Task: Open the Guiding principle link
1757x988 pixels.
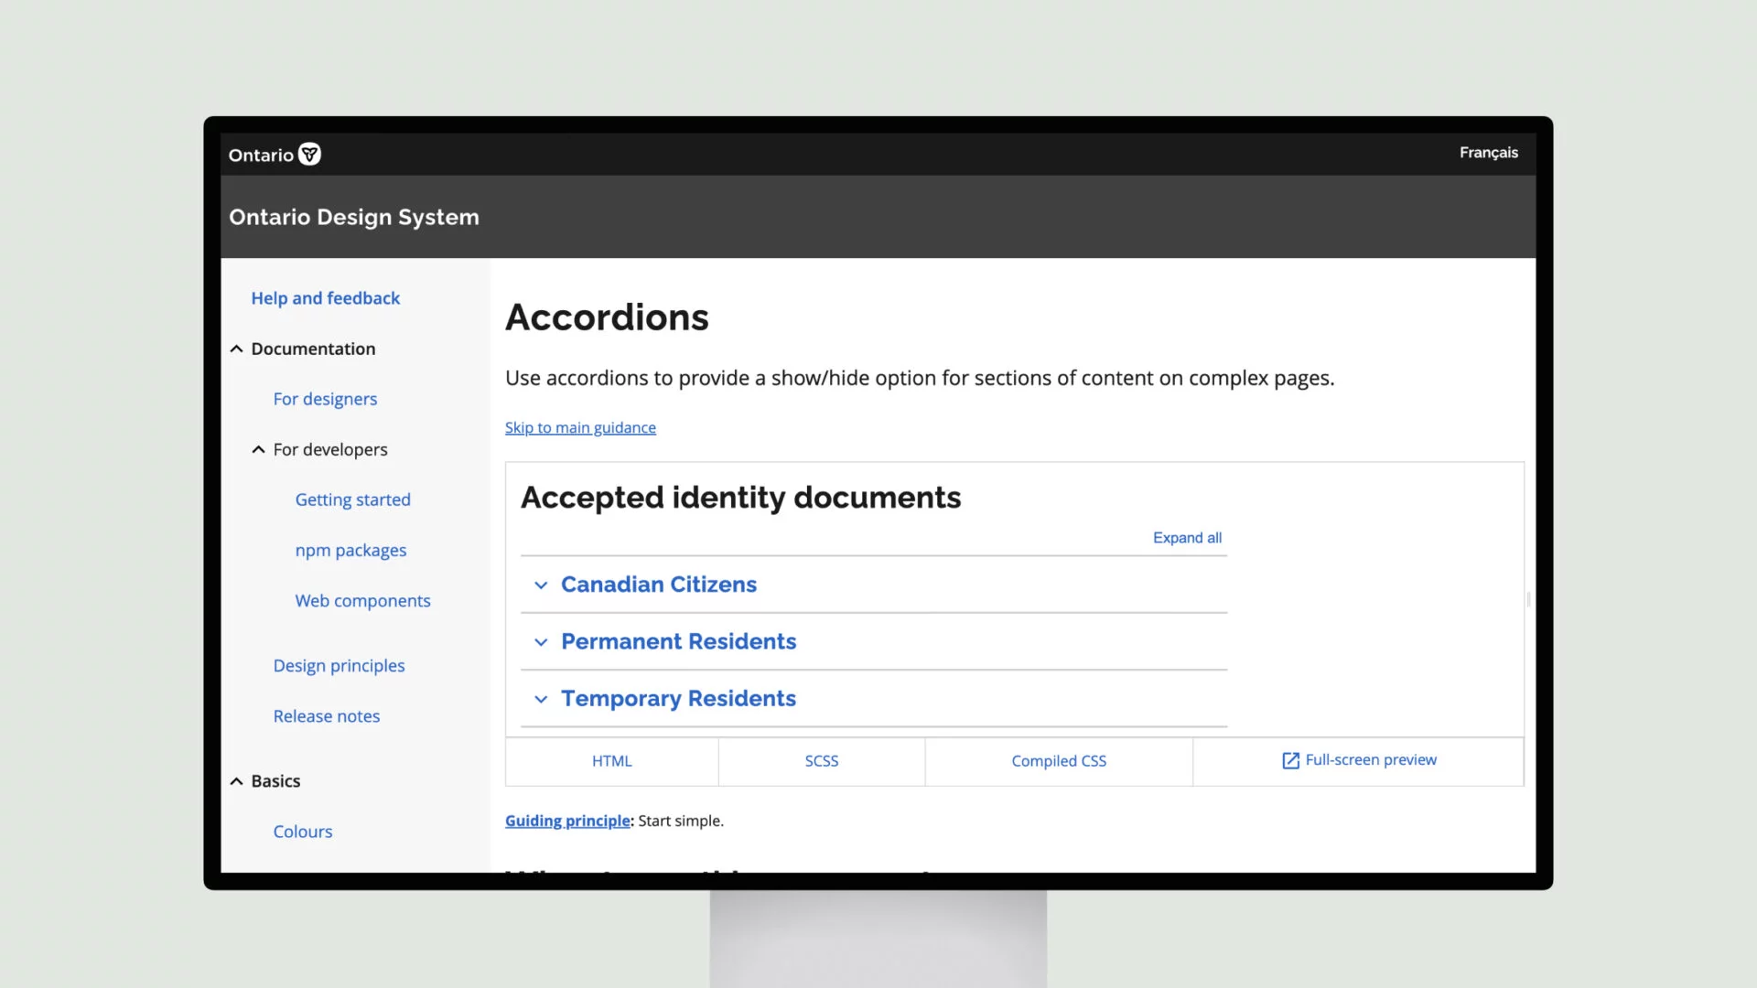Action: click(568, 821)
